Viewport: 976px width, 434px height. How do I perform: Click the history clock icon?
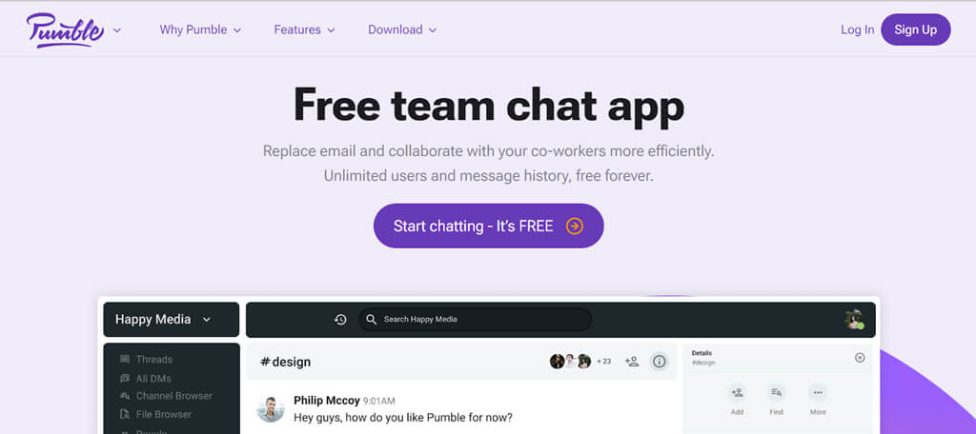340,320
